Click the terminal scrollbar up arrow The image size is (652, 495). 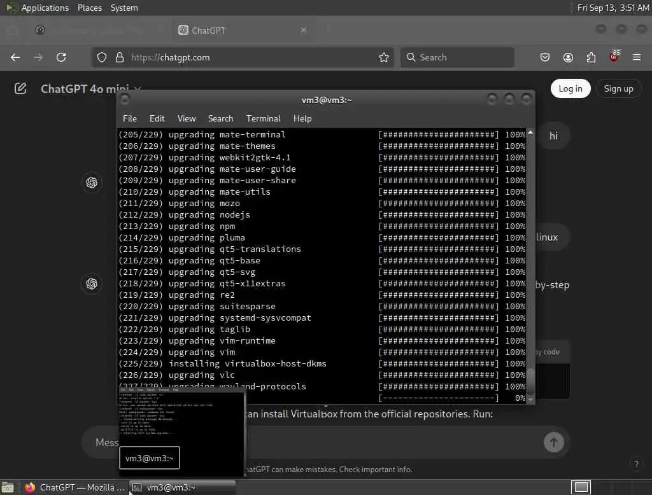pos(530,132)
